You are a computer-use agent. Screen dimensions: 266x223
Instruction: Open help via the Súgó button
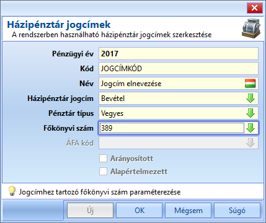[237, 211]
